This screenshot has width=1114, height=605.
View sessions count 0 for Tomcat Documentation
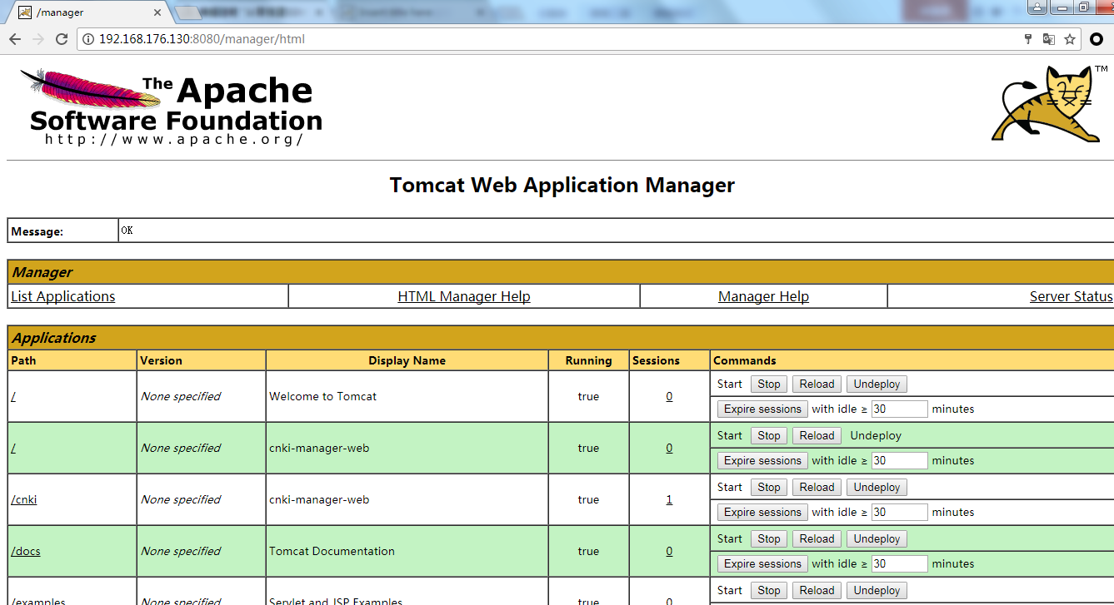(x=669, y=552)
